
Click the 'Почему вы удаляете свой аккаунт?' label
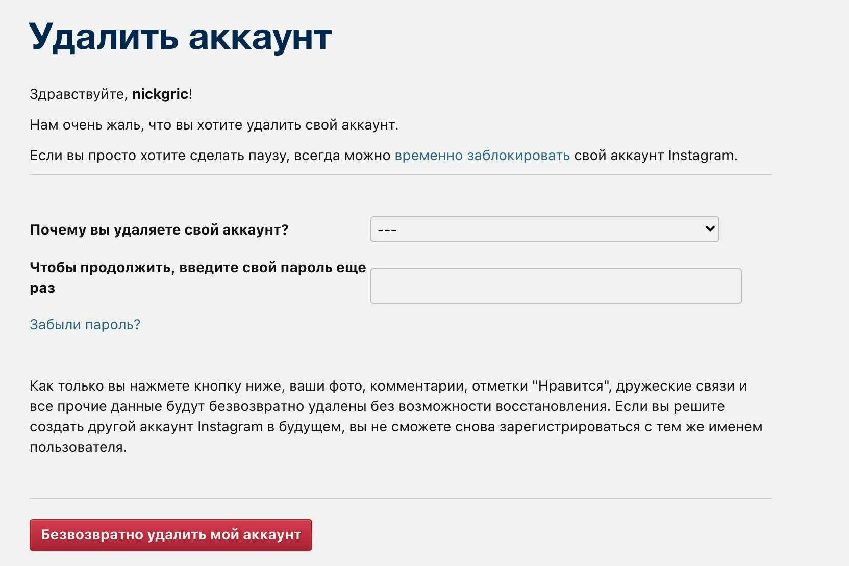(159, 229)
